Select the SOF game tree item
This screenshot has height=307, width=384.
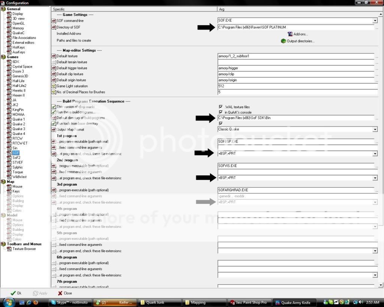click(16, 153)
